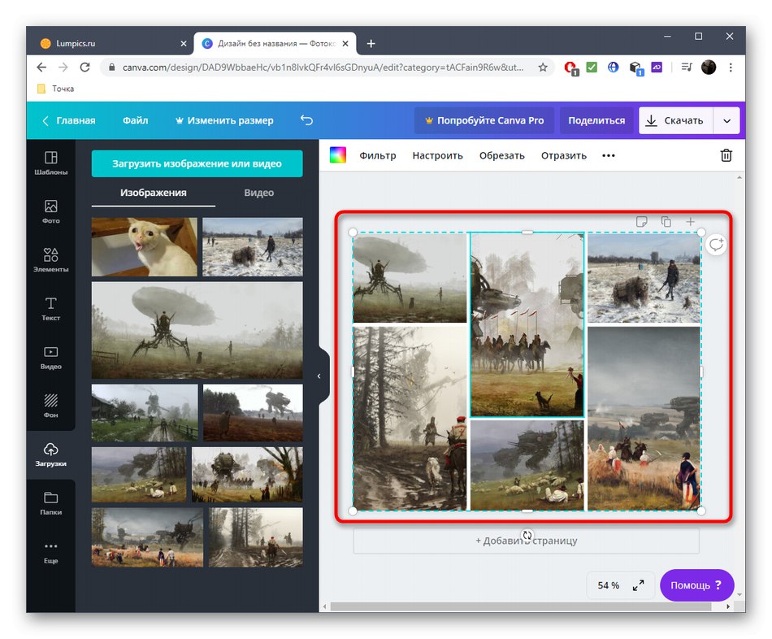Viewport: 772px width, 639px height.
Task: Select the wheat field harvest thumbnail in uploads
Action: coord(147,537)
